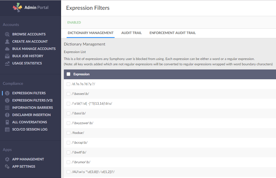Open the Enforcement Audit Trail tab
Viewport: 276px width, 178px height.
pos(173,33)
